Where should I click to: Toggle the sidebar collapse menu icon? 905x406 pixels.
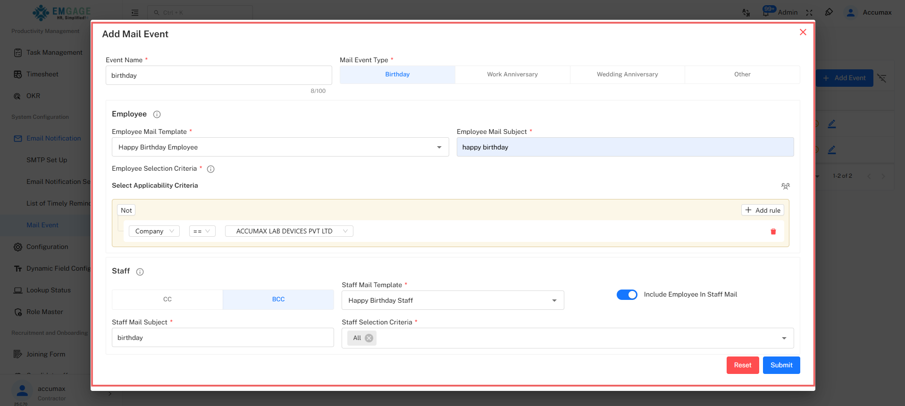click(x=135, y=13)
